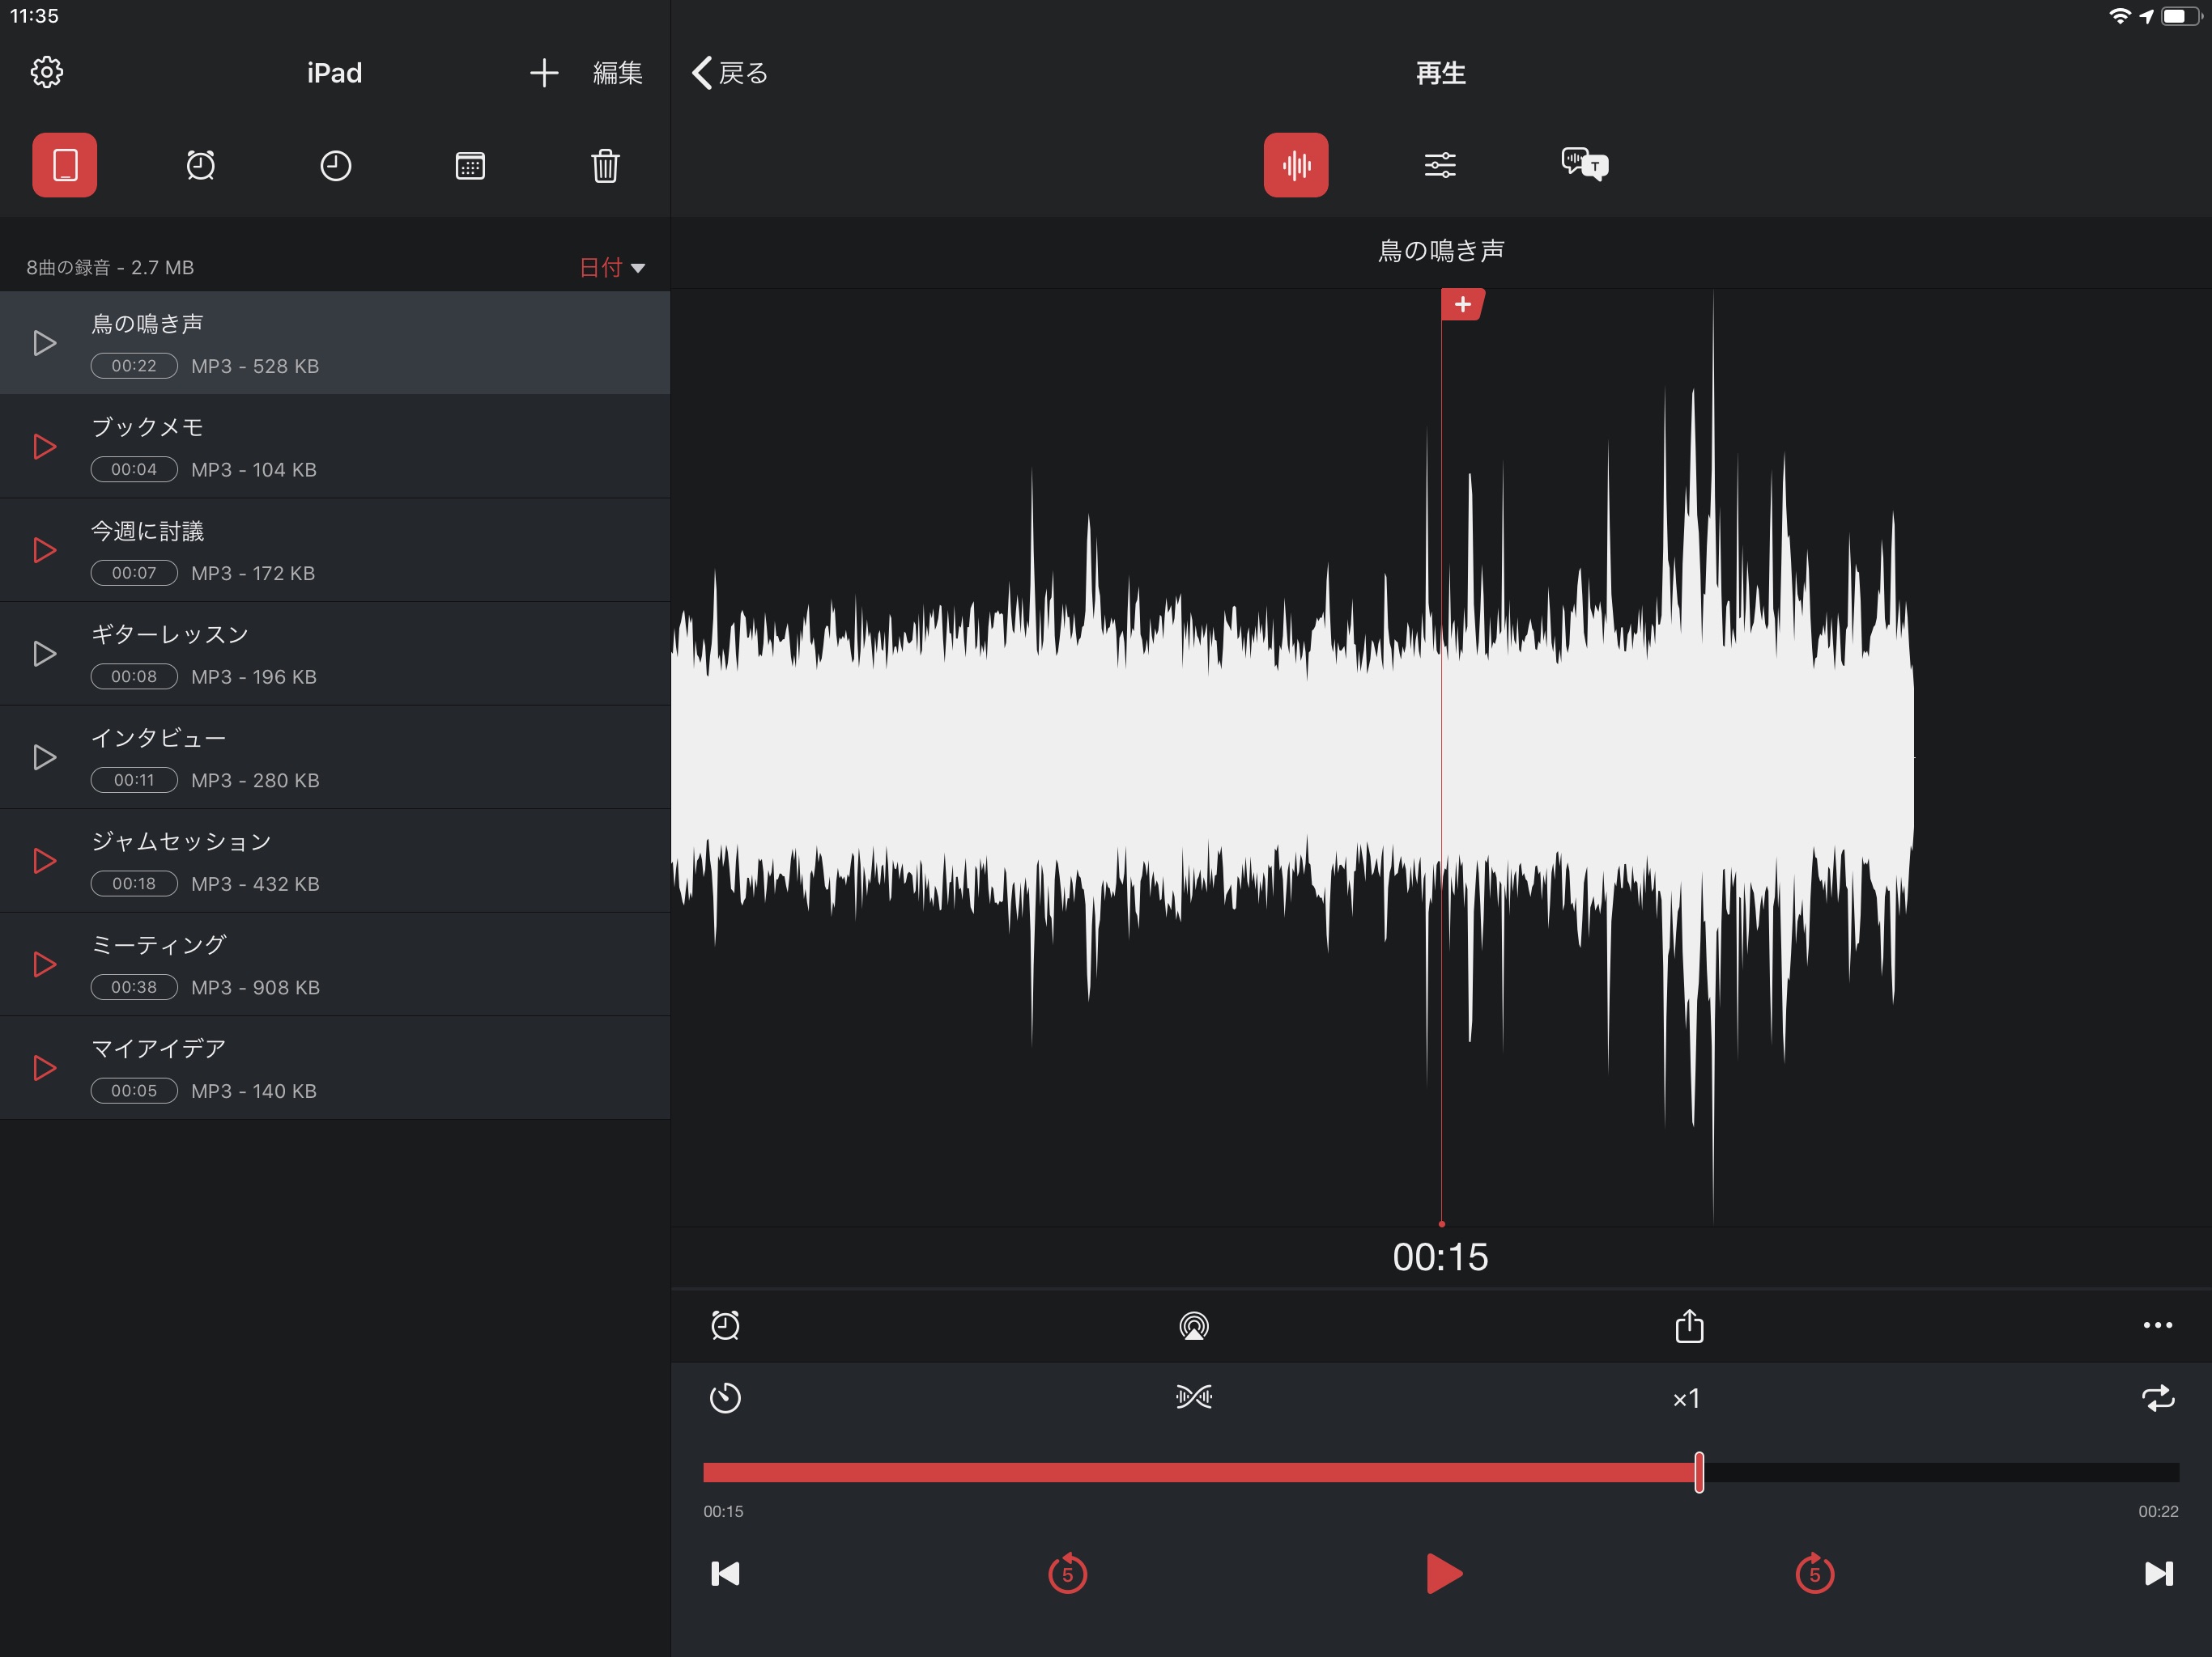This screenshot has width=2212, height=1657.
Task: Jump to the previous track
Action: (725, 1574)
